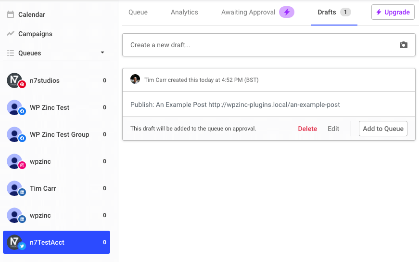Click the Queues list icon
This screenshot has height=262, width=419.
pyautogui.click(x=11, y=53)
